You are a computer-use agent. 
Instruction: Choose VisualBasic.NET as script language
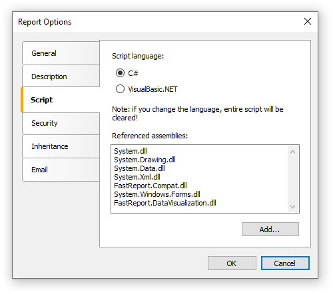click(147, 89)
